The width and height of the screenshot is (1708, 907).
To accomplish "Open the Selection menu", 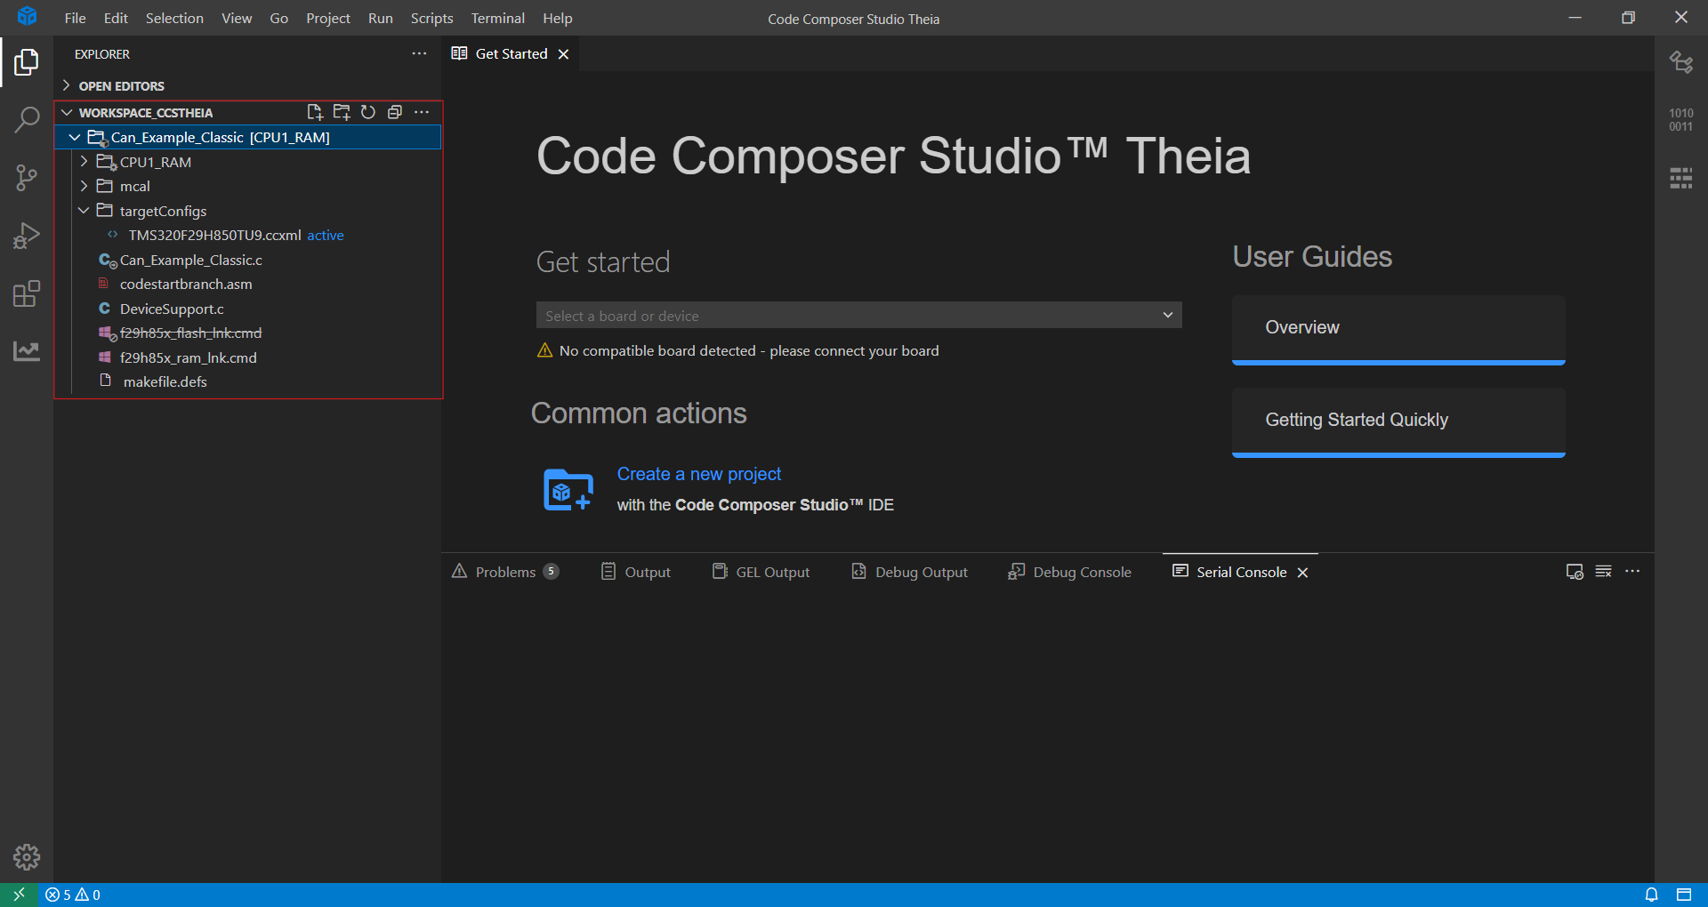I will (x=174, y=18).
